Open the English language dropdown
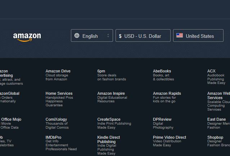This screenshot has width=230, height=156. tap(91, 36)
